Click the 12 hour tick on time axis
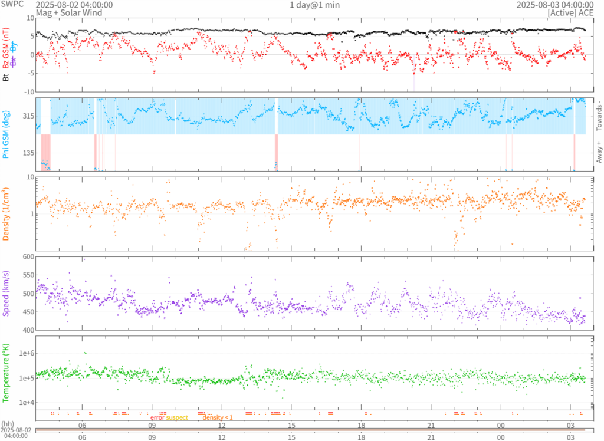604x441 pixels. [x=222, y=425]
